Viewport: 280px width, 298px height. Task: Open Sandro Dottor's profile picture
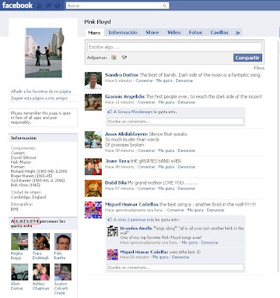click(x=93, y=80)
